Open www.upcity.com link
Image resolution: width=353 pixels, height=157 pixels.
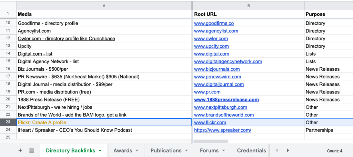coord(211,46)
